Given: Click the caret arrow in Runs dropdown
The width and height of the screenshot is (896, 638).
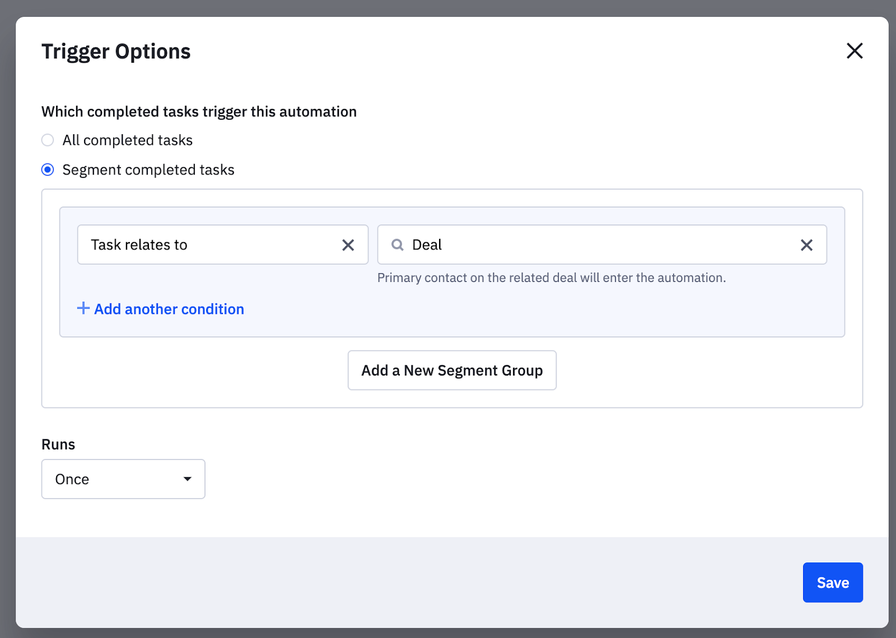Looking at the screenshot, I should (187, 479).
